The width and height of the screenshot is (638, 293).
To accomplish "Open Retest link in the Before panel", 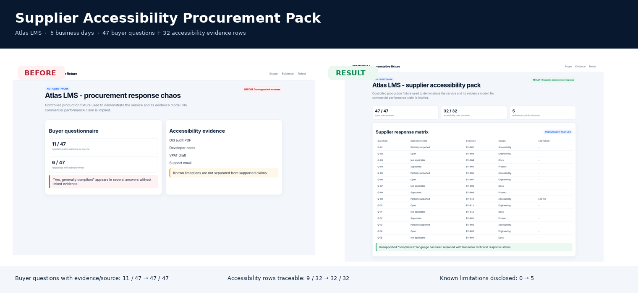I will pos(302,74).
